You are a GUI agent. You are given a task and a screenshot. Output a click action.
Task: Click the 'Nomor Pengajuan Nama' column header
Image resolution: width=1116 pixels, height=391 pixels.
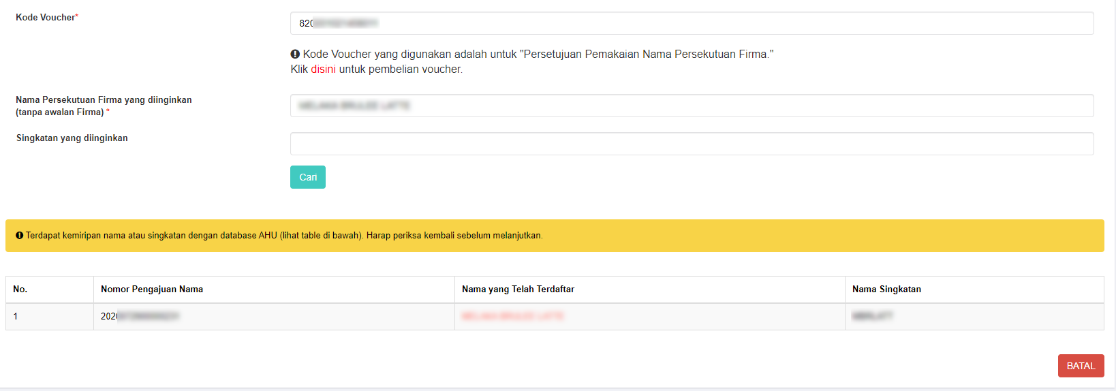152,290
